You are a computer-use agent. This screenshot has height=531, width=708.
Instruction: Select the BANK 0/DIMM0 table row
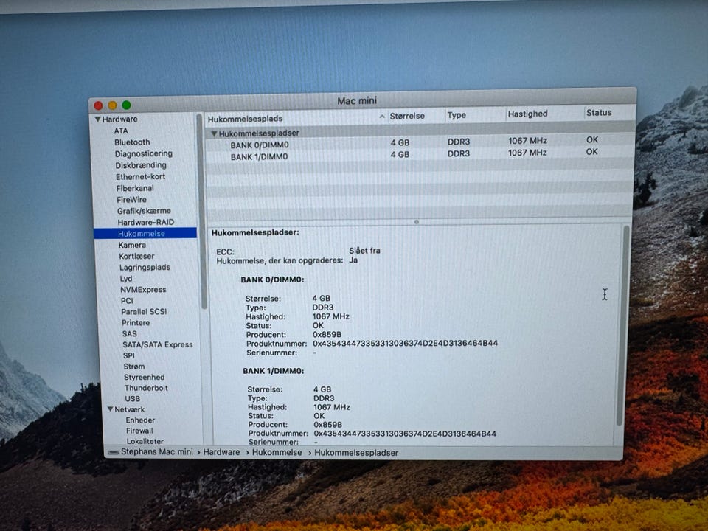tap(420, 142)
